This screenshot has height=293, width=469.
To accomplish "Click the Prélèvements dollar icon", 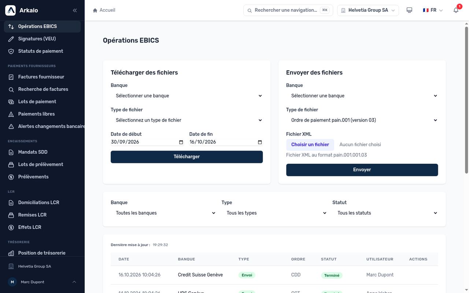I will [11, 177].
